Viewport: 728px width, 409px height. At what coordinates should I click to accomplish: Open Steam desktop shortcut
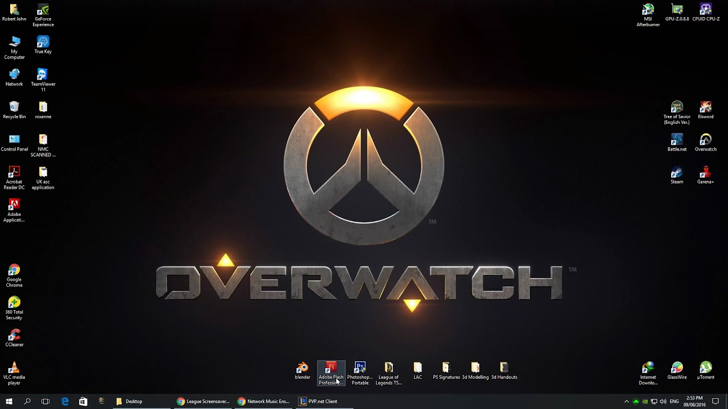[677, 175]
